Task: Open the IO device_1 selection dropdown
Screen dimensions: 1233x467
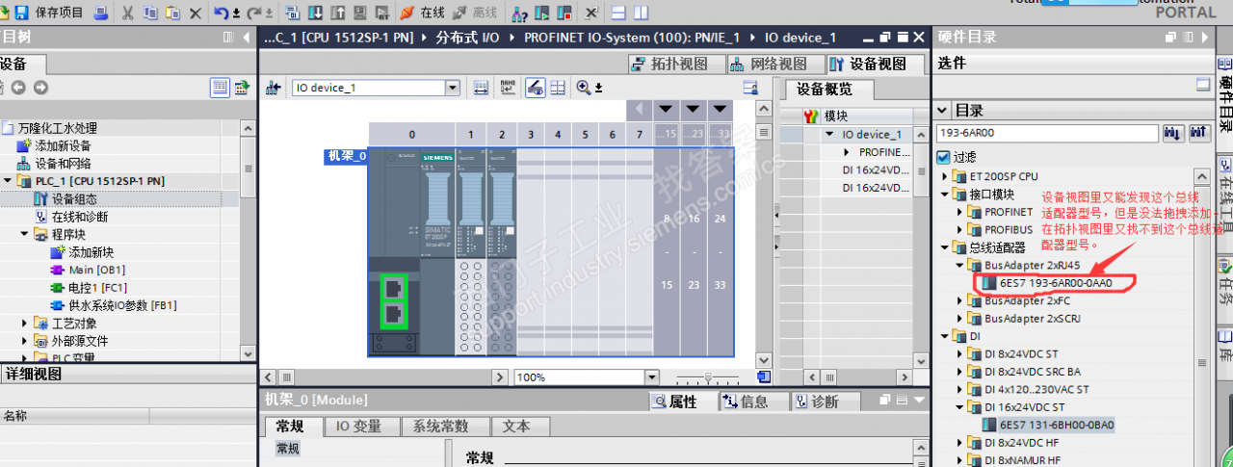Action: 453,88
